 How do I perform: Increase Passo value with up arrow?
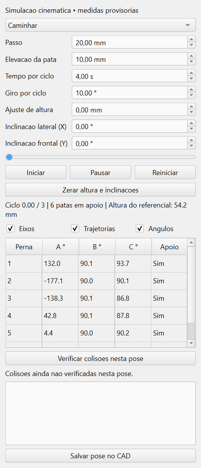(x=191, y=39)
